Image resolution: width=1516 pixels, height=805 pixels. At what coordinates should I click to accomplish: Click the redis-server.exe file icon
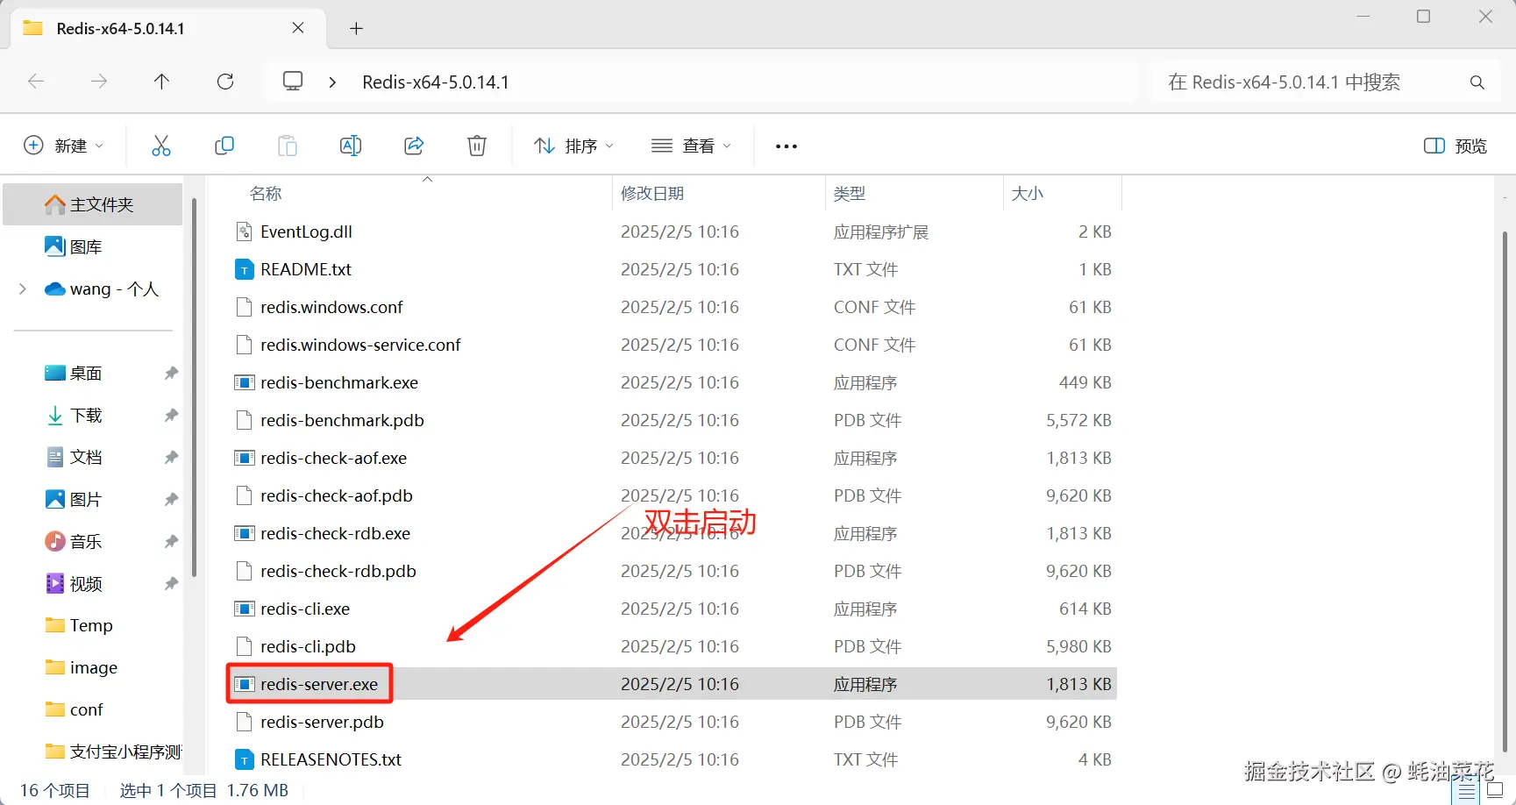pyautogui.click(x=245, y=684)
